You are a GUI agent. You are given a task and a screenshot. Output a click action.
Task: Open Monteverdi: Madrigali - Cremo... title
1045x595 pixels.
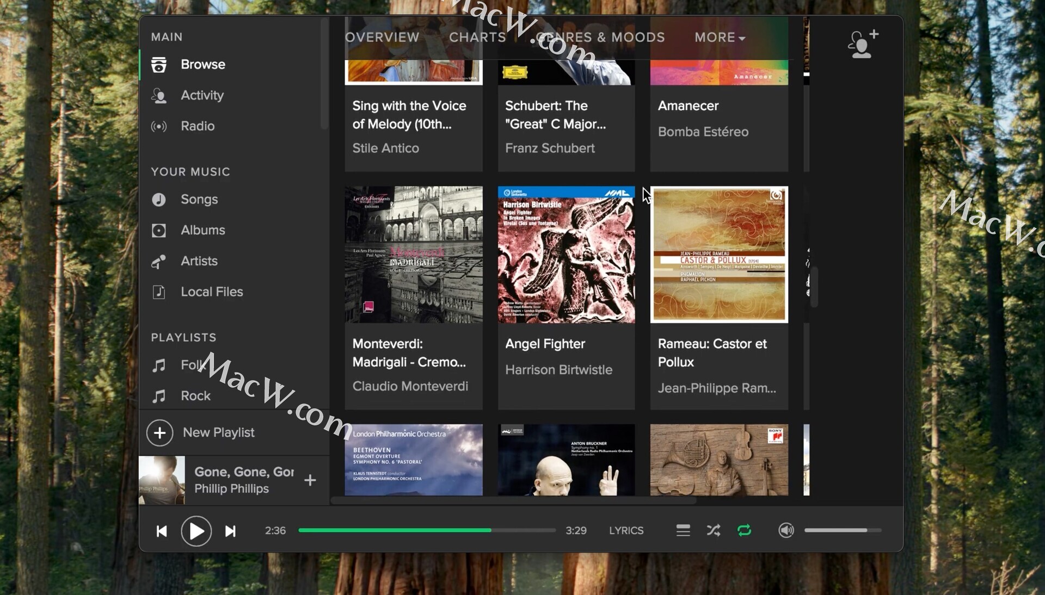409,354
